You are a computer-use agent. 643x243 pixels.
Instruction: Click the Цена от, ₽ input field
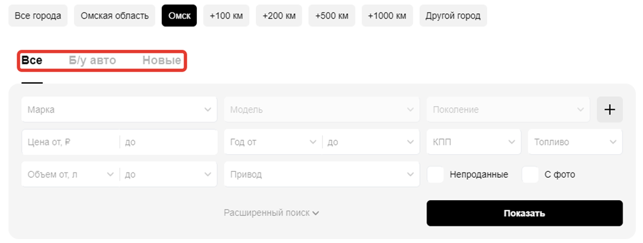(x=71, y=142)
